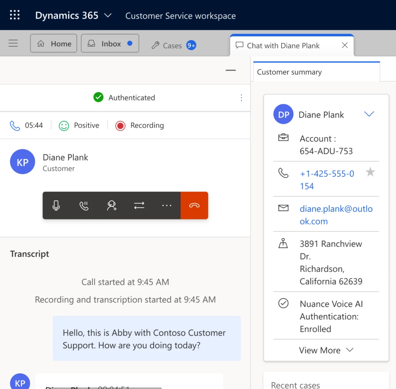
Task: Click Diane's email address link
Action: point(336,215)
